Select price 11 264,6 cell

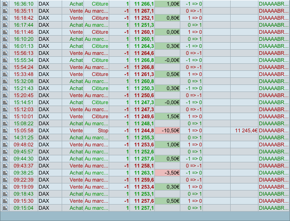(x=142, y=53)
